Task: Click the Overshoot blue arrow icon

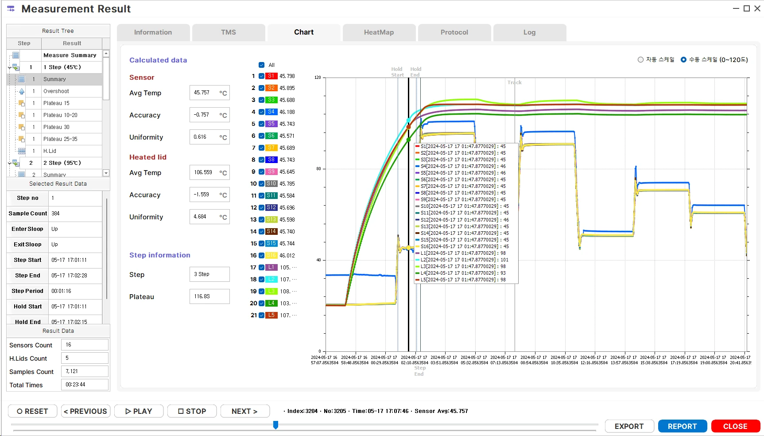Action: click(x=22, y=91)
